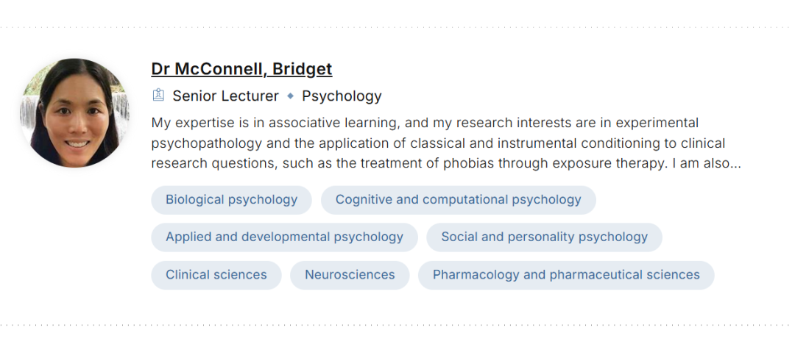Click Bridget McConnell's circular profile photo
This screenshot has width=795, height=347.
point(75,113)
